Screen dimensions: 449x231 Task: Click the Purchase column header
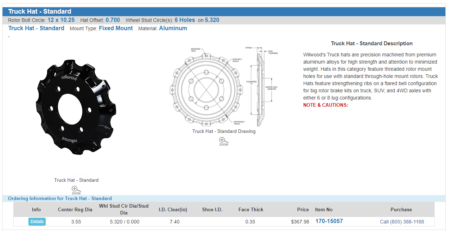click(x=401, y=209)
